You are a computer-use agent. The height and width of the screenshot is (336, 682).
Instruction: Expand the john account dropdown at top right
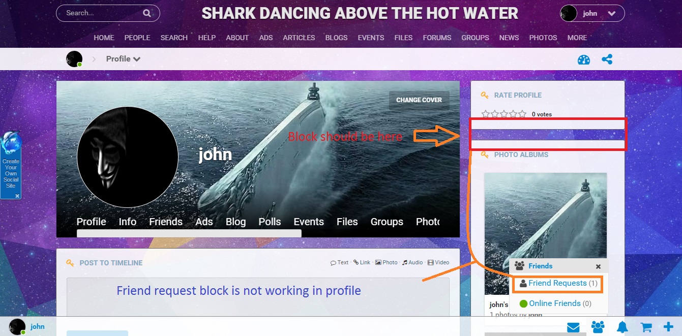click(612, 14)
